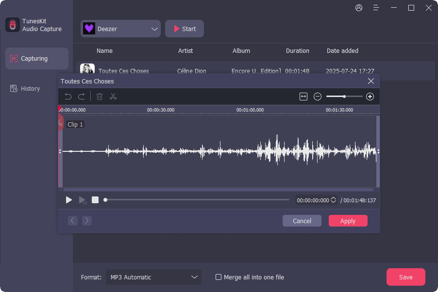The image size is (438, 292).
Task: Open the hamburger menu in title bar
Action: coord(376,8)
